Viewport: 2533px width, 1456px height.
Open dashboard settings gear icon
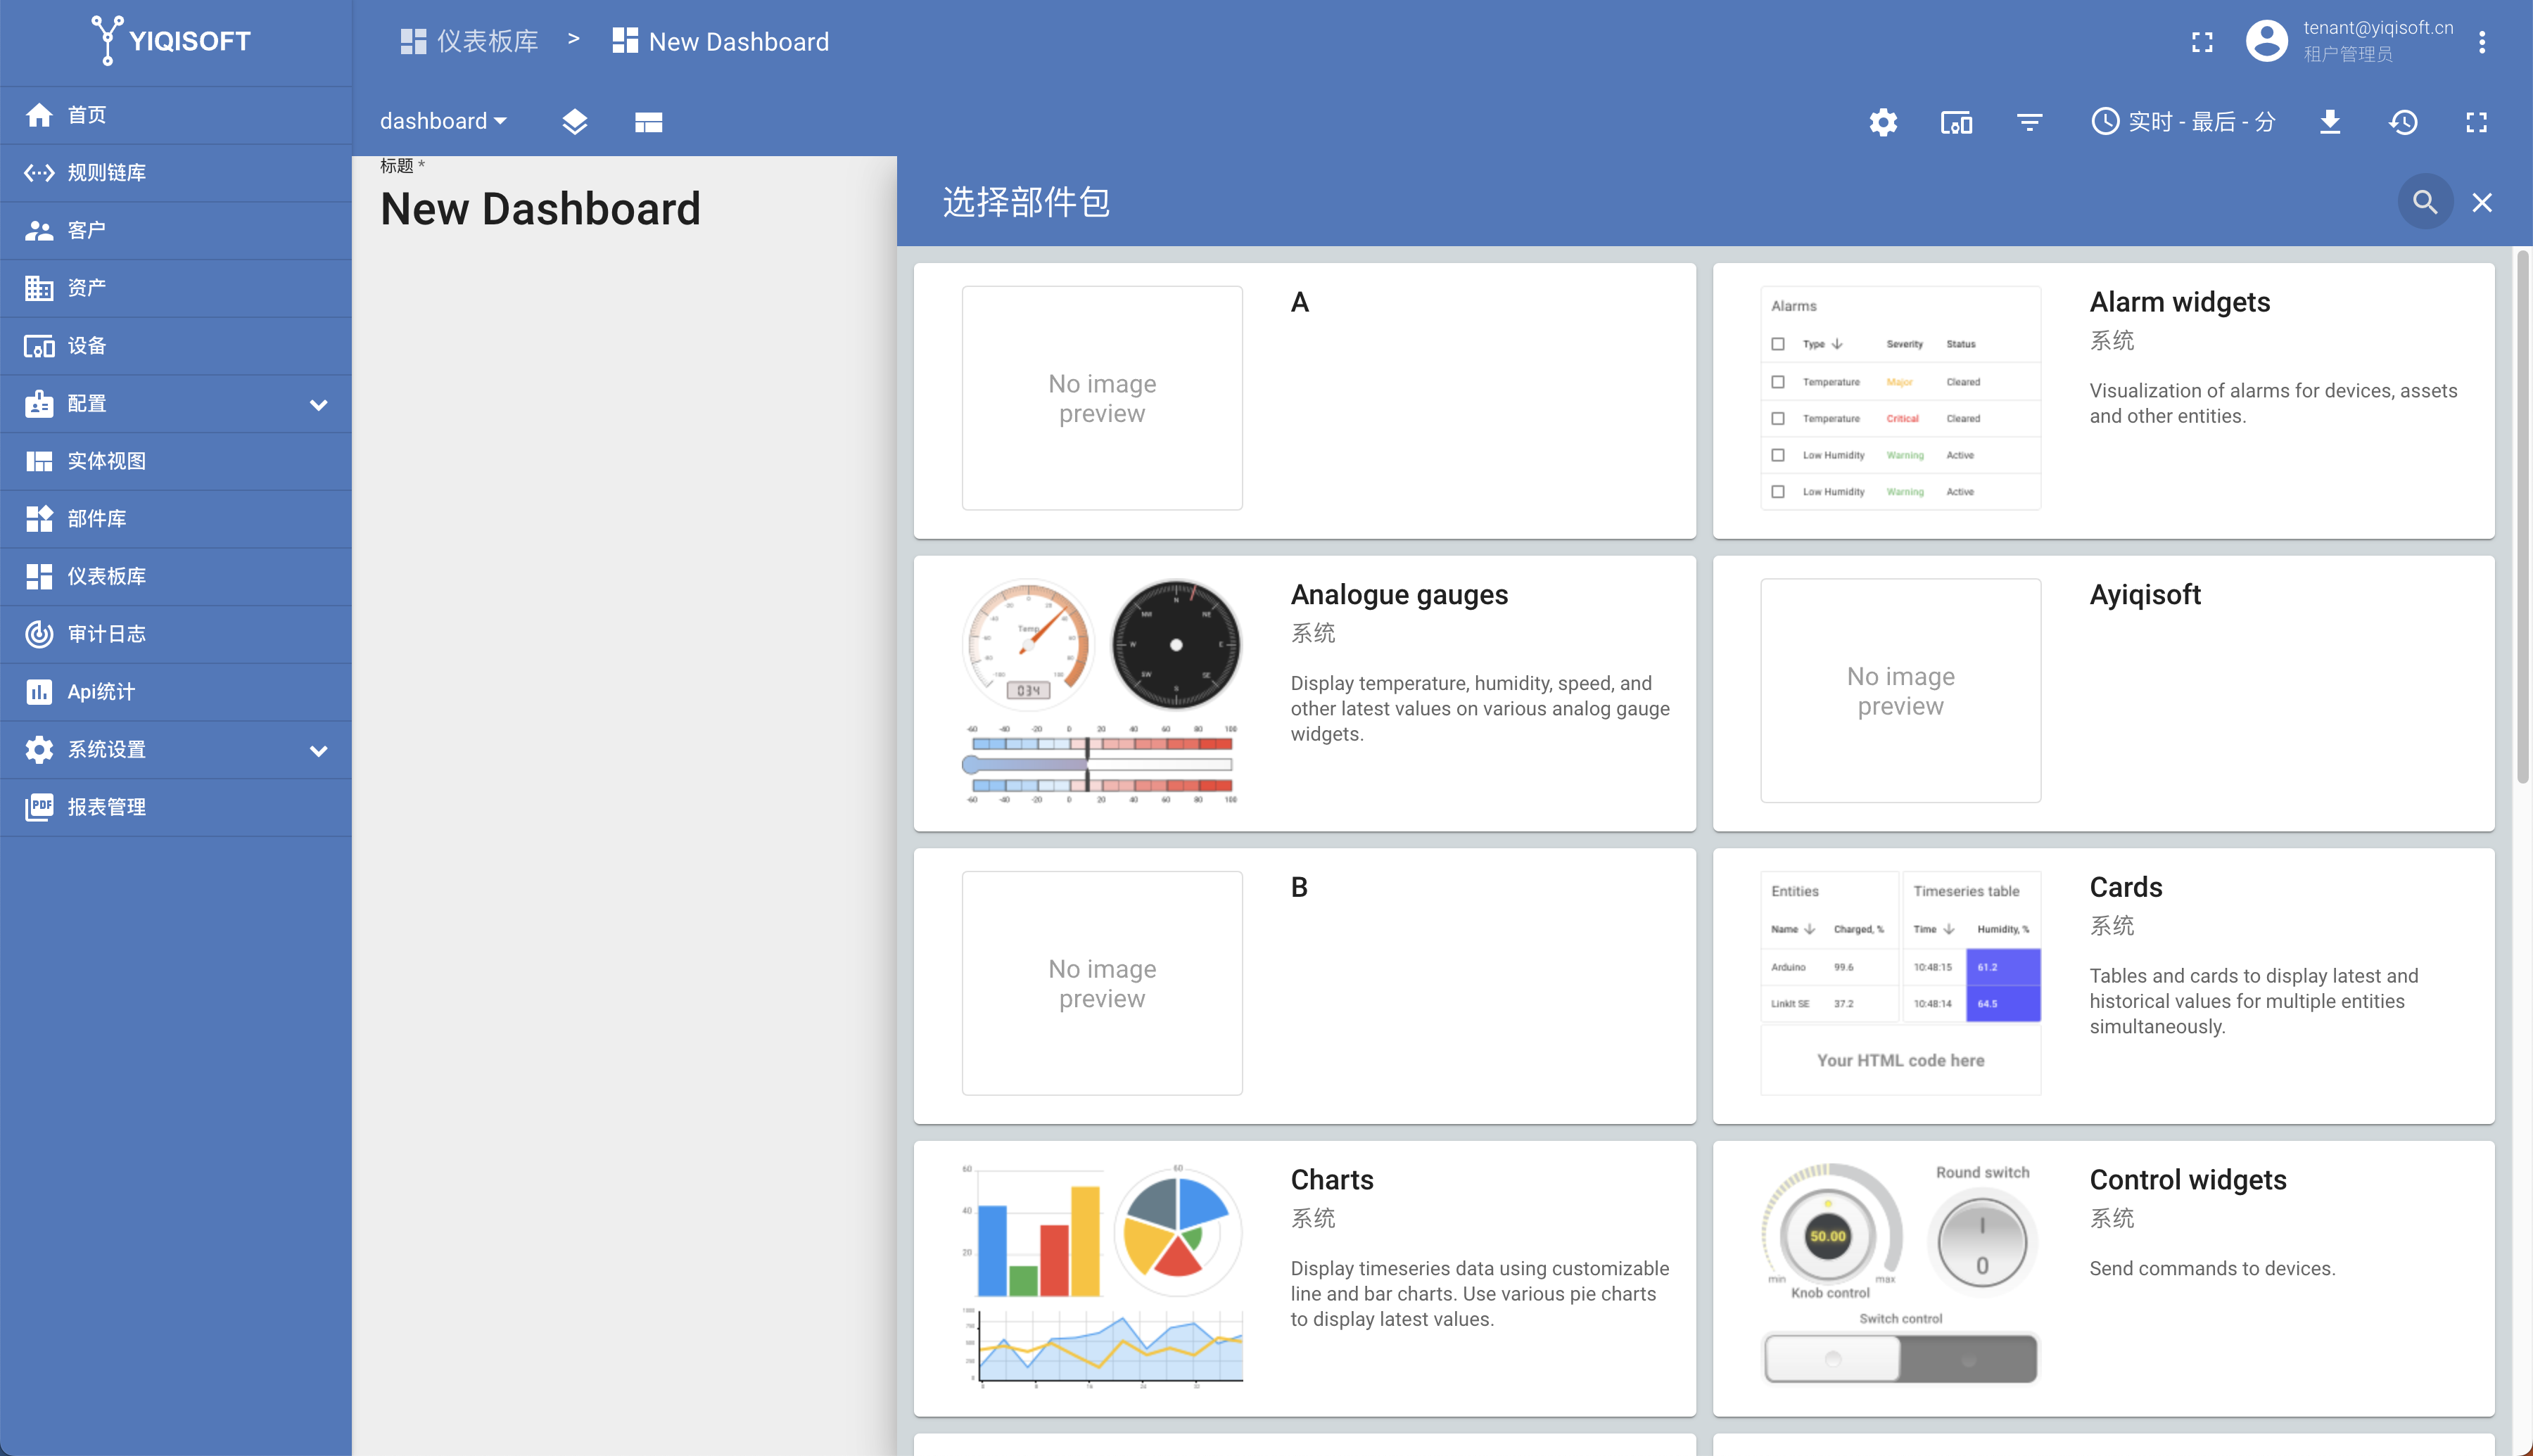click(x=1882, y=122)
